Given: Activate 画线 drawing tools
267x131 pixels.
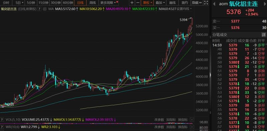Looking at the screenshot, I should coord(173,3).
